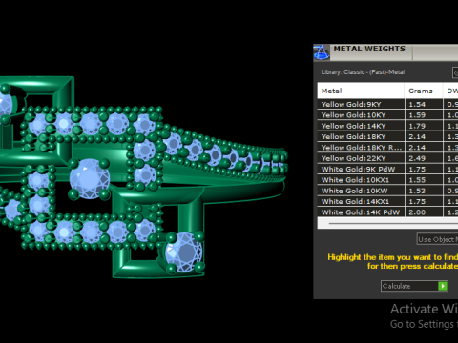Click the Grams column header
The width and height of the screenshot is (458, 343).
[424, 91]
